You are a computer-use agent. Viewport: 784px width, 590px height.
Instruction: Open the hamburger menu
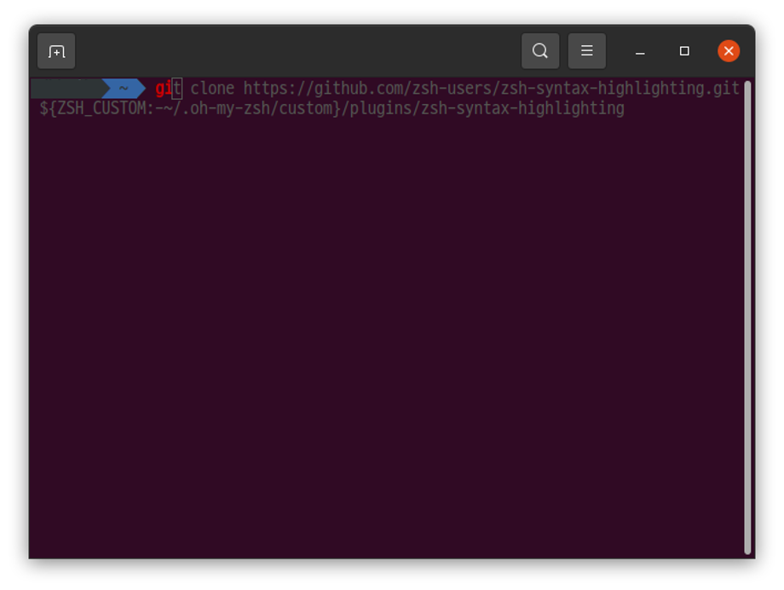click(587, 51)
